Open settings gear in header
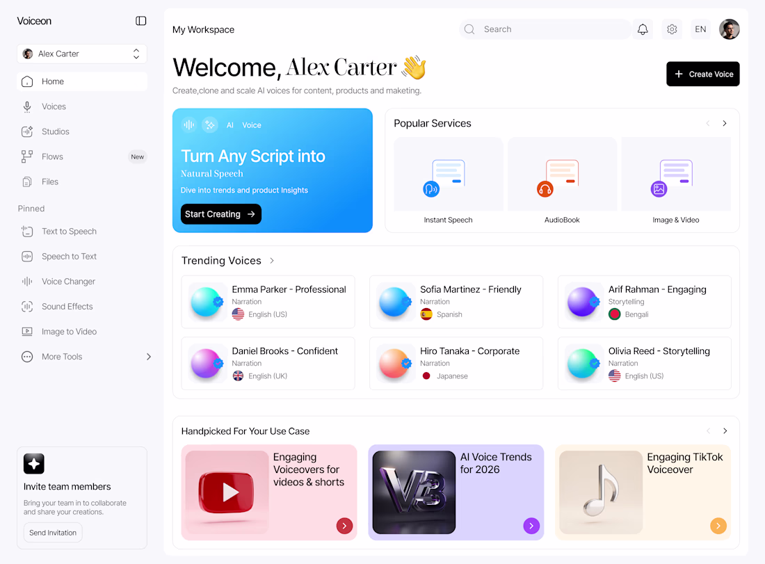This screenshot has width=765, height=564. (x=672, y=29)
